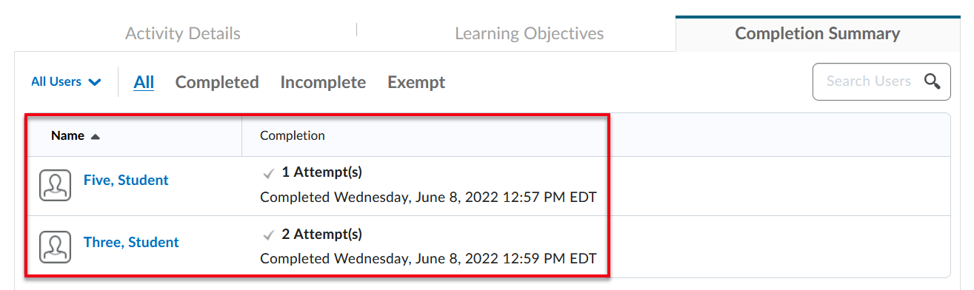Open the Learning Objectives tab
The image size is (974, 290).
coord(530,33)
